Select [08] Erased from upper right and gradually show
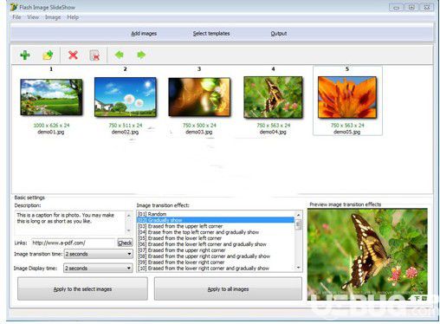The image size is (440, 324). pos(216,256)
